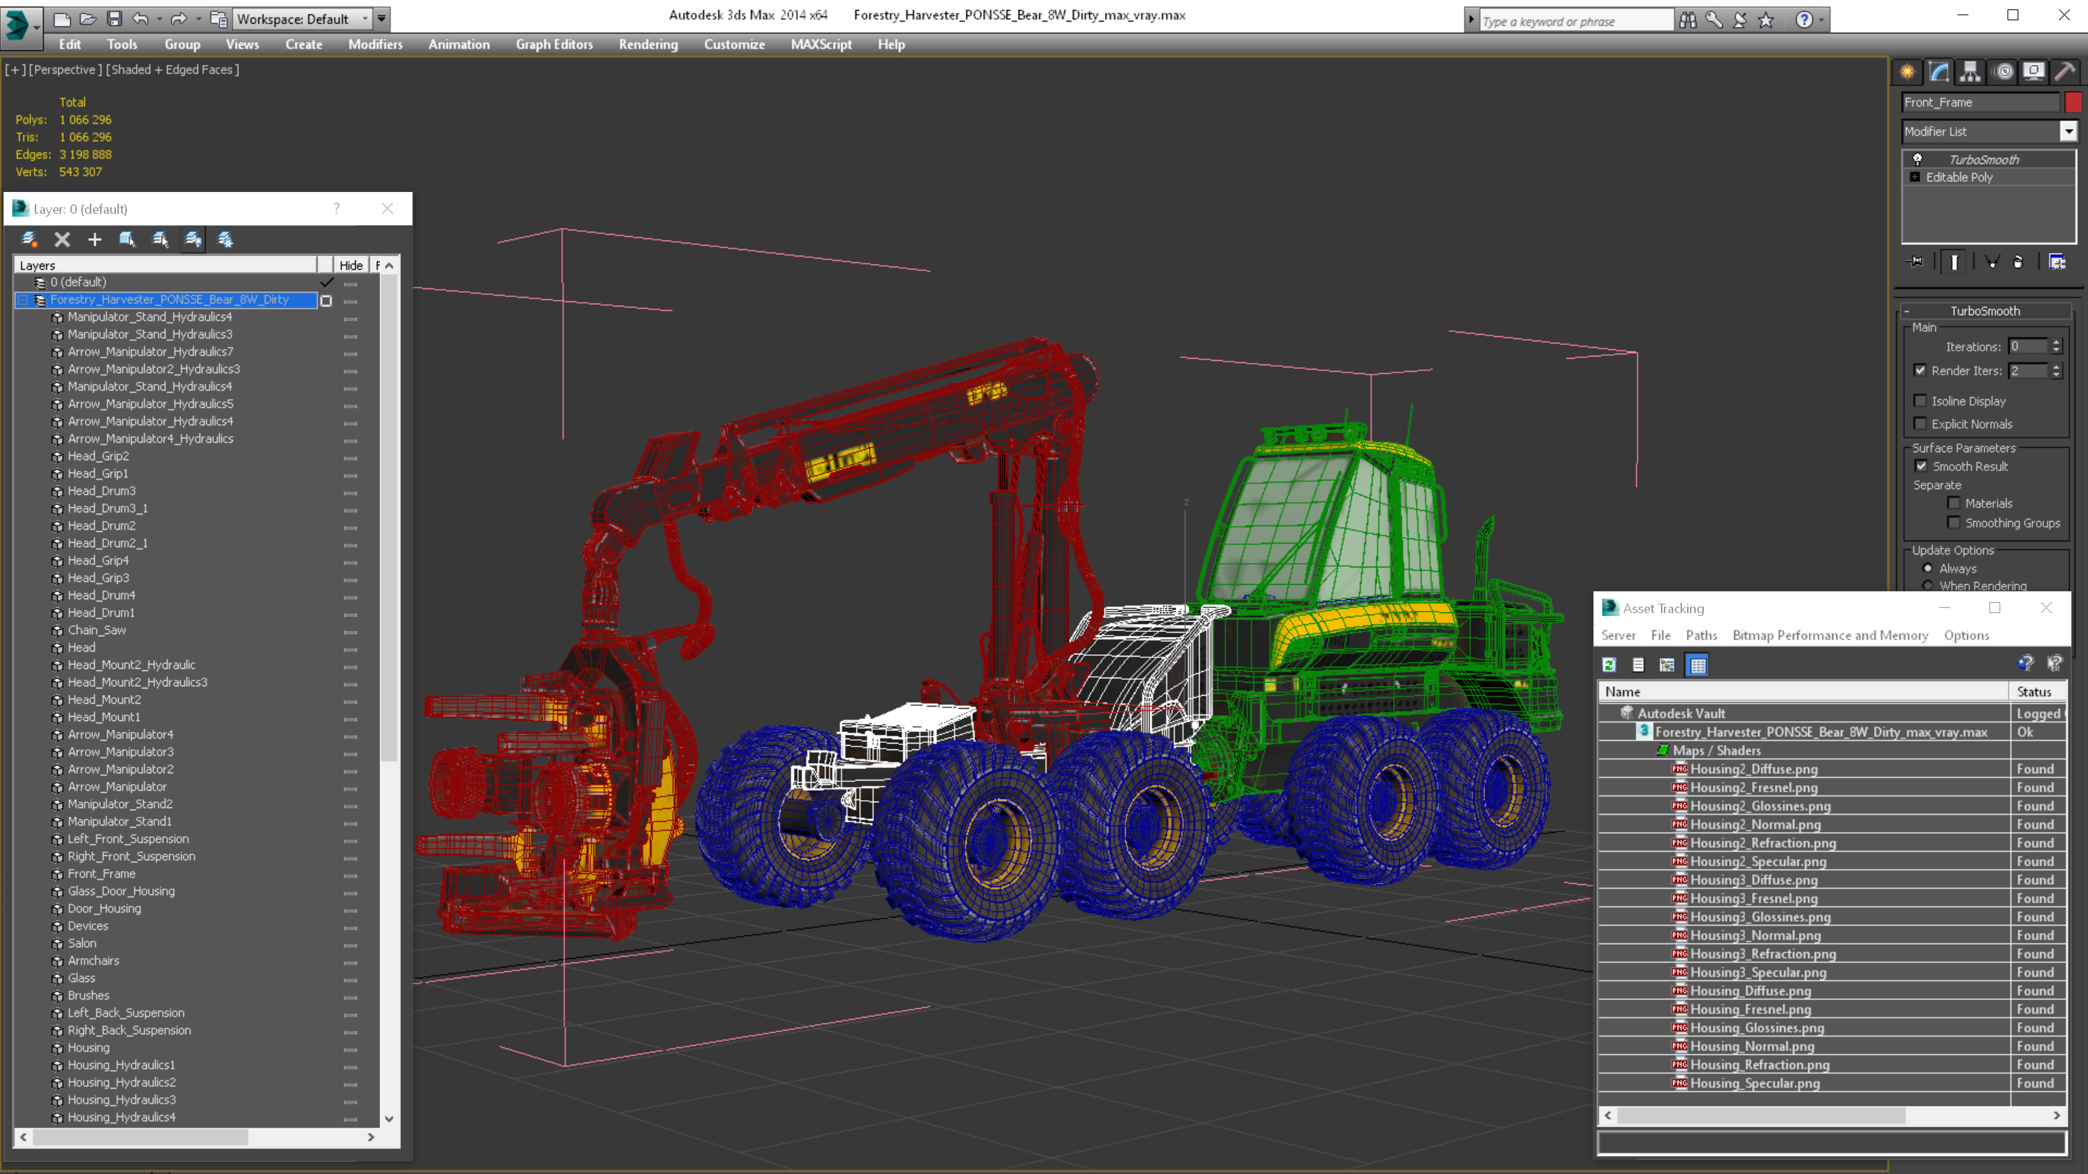Click the Perspective viewport label
This screenshot has width=2088, height=1174.
[66, 70]
